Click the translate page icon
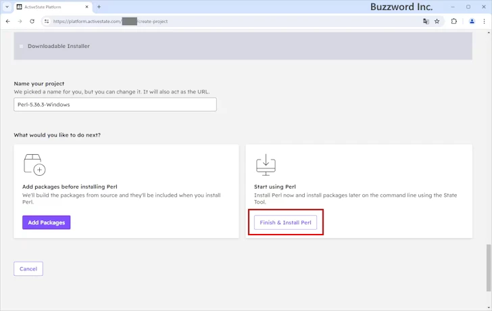Screen dimensions: 492x311 426,22
